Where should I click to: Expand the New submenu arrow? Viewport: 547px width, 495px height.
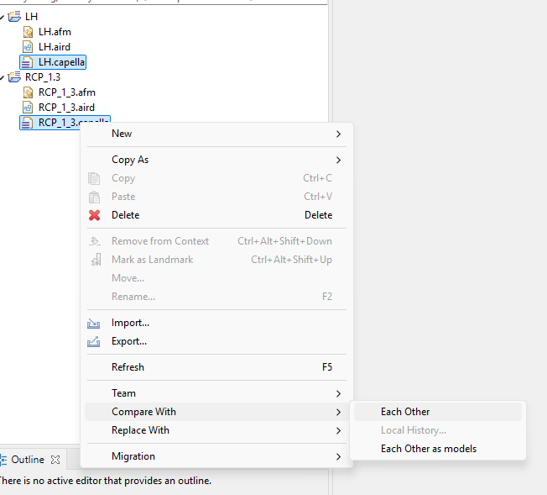click(338, 134)
